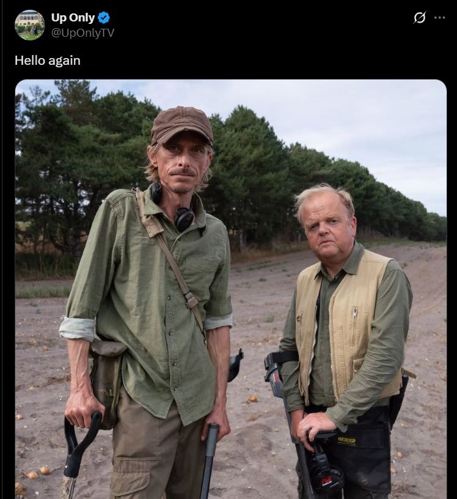Click the headphones around the tall man's neck
The width and height of the screenshot is (457, 499).
click(x=183, y=216)
